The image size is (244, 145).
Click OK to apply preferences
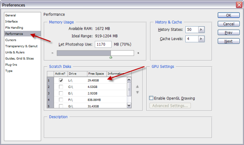[229, 15]
